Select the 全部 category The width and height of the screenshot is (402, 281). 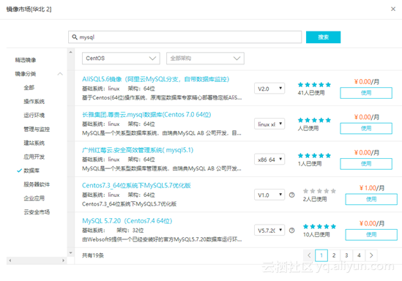click(29, 88)
